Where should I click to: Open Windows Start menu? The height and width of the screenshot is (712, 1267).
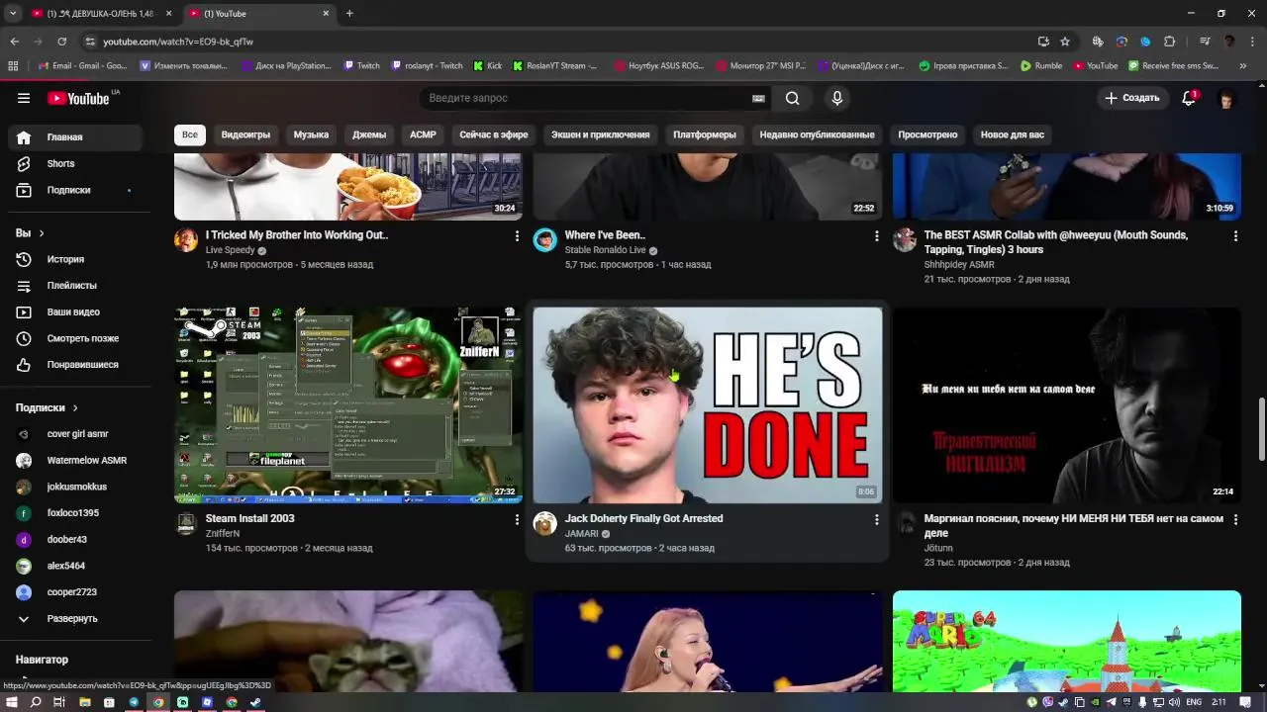(12, 702)
